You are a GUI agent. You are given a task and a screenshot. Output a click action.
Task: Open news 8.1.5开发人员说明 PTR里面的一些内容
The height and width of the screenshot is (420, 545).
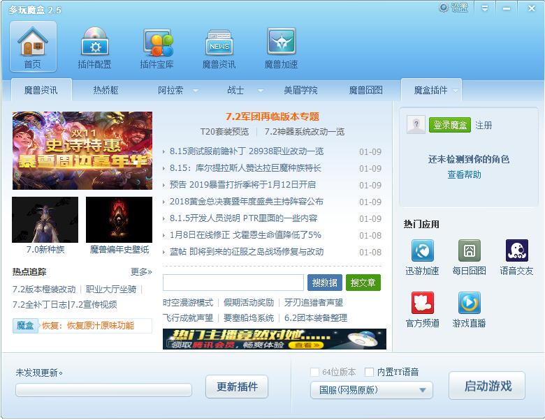pos(243,218)
